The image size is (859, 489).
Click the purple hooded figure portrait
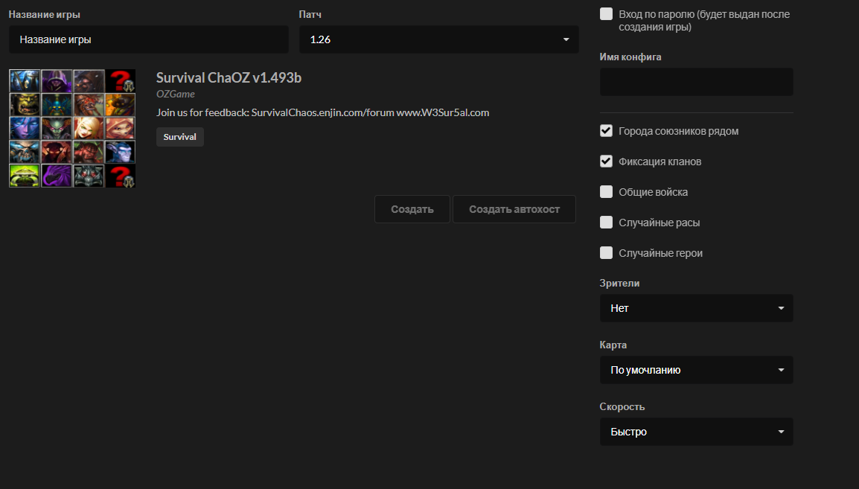click(x=57, y=80)
